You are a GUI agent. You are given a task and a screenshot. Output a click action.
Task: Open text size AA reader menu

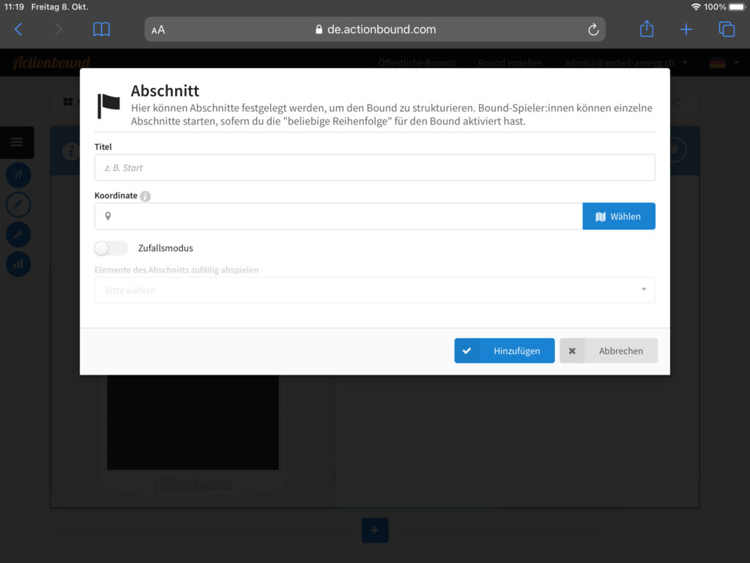point(158,30)
